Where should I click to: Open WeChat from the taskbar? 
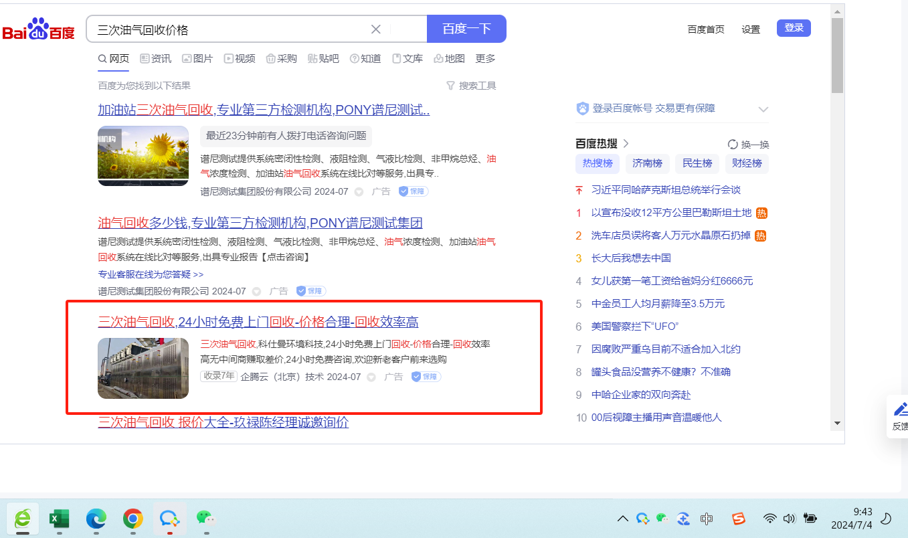(x=205, y=518)
